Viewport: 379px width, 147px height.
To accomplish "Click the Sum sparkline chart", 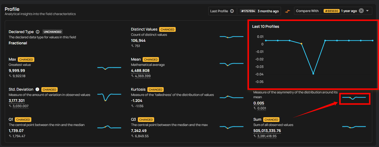I will pyautogui.click(x=354, y=127).
